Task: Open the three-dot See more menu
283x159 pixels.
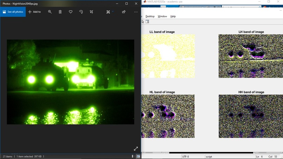Action: point(136,12)
